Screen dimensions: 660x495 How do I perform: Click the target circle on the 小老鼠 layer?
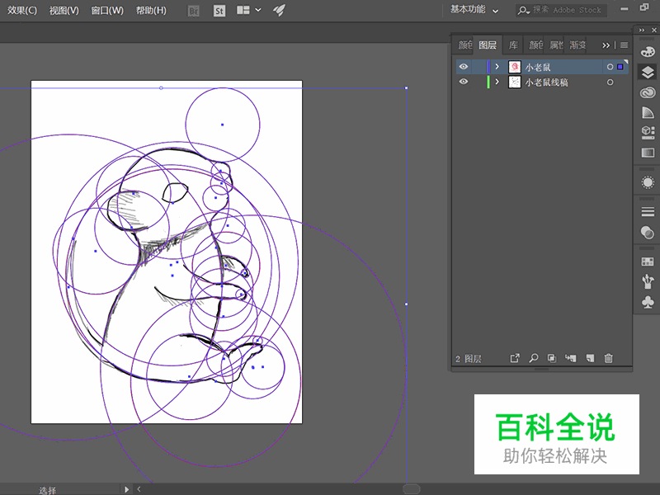[x=611, y=66]
